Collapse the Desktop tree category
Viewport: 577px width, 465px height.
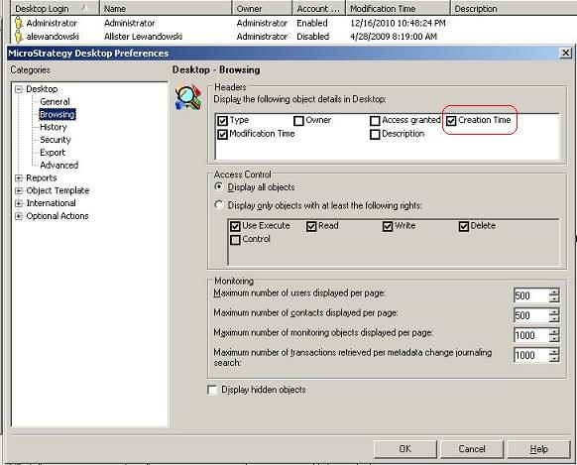click(x=19, y=89)
